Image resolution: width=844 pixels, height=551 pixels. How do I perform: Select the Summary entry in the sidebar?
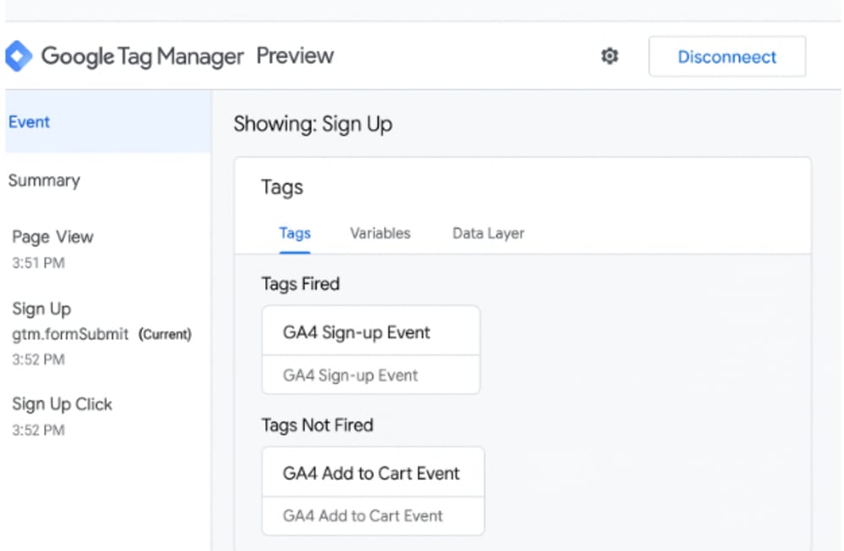pyautogui.click(x=44, y=181)
